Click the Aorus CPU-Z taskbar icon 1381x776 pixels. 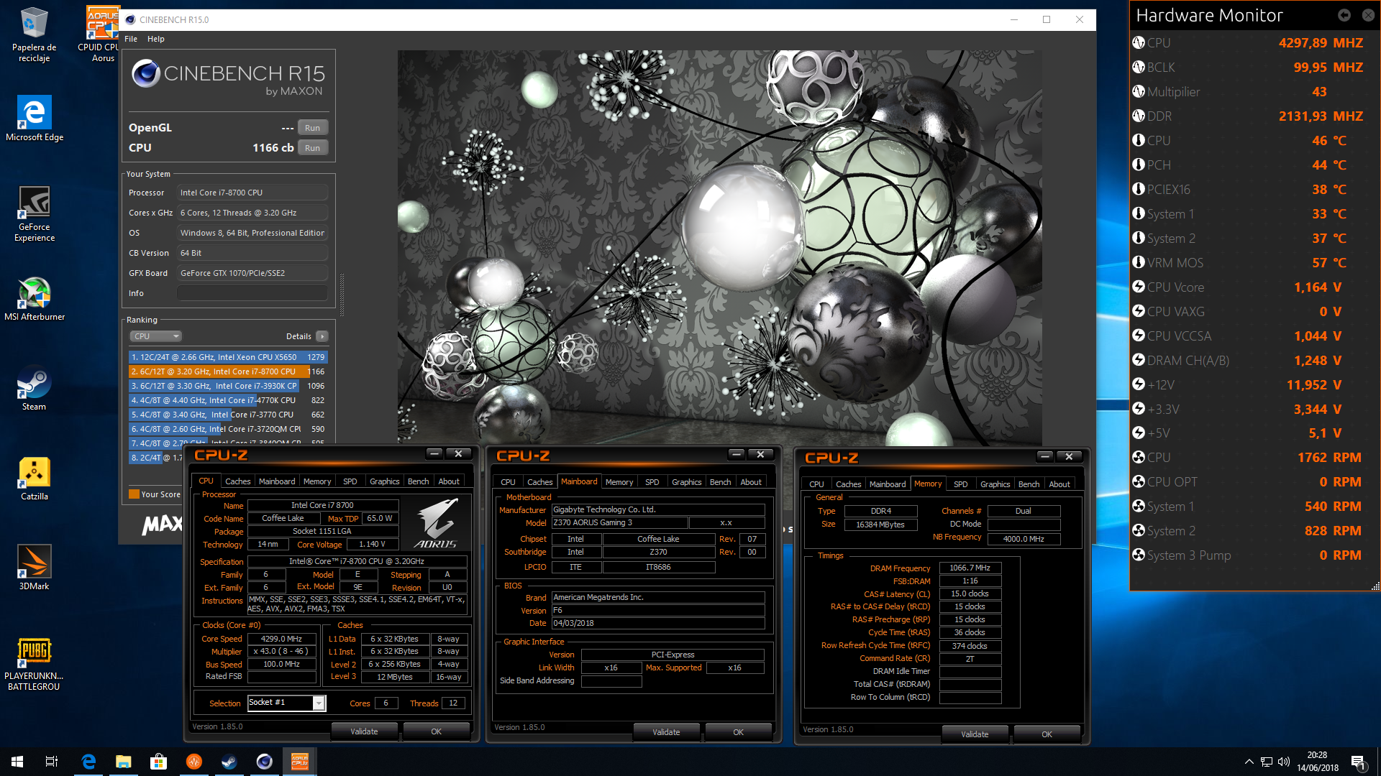(299, 762)
